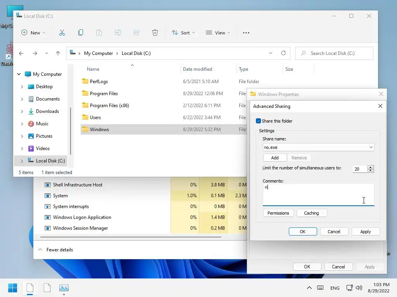Open the Share name combo box dropdown
397x297 pixels.
point(371,147)
